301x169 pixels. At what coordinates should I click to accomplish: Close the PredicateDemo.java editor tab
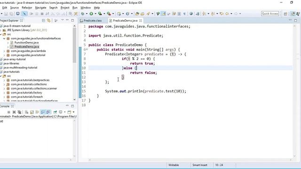(x=141, y=21)
